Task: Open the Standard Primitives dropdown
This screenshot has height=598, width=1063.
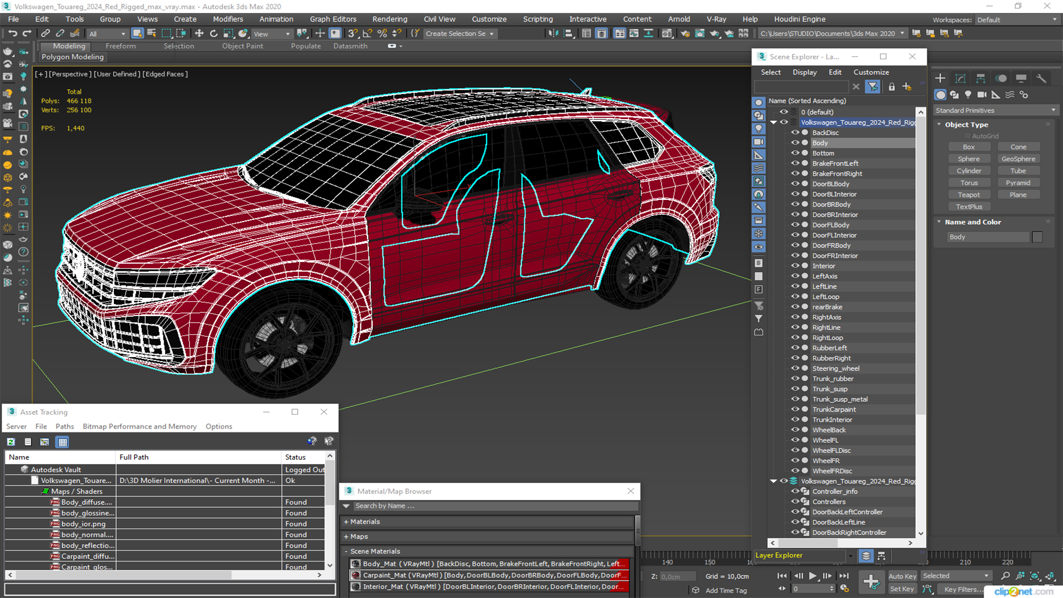Action: pos(995,111)
